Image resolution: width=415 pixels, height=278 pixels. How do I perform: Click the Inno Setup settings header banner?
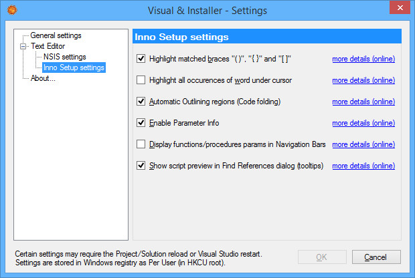tap(267, 37)
